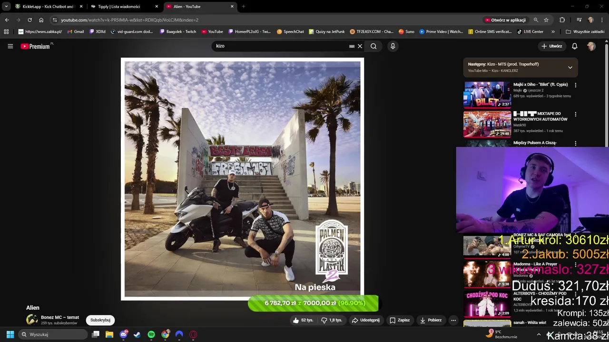This screenshot has width=609, height=342.
Task: Open Quizy na JetPunk bookmark
Action: click(x=327, y=31)
